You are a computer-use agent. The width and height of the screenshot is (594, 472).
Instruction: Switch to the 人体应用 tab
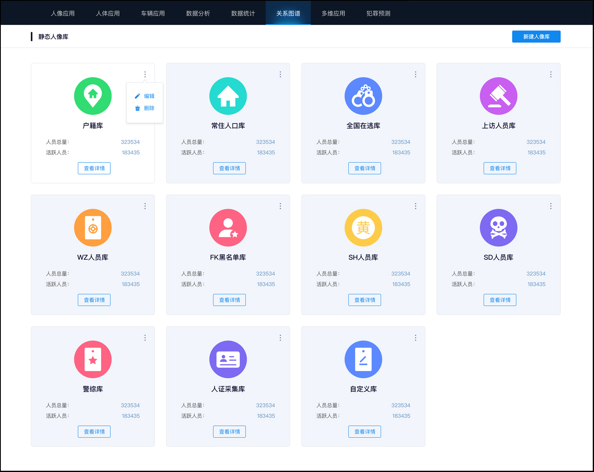[108, 13]
